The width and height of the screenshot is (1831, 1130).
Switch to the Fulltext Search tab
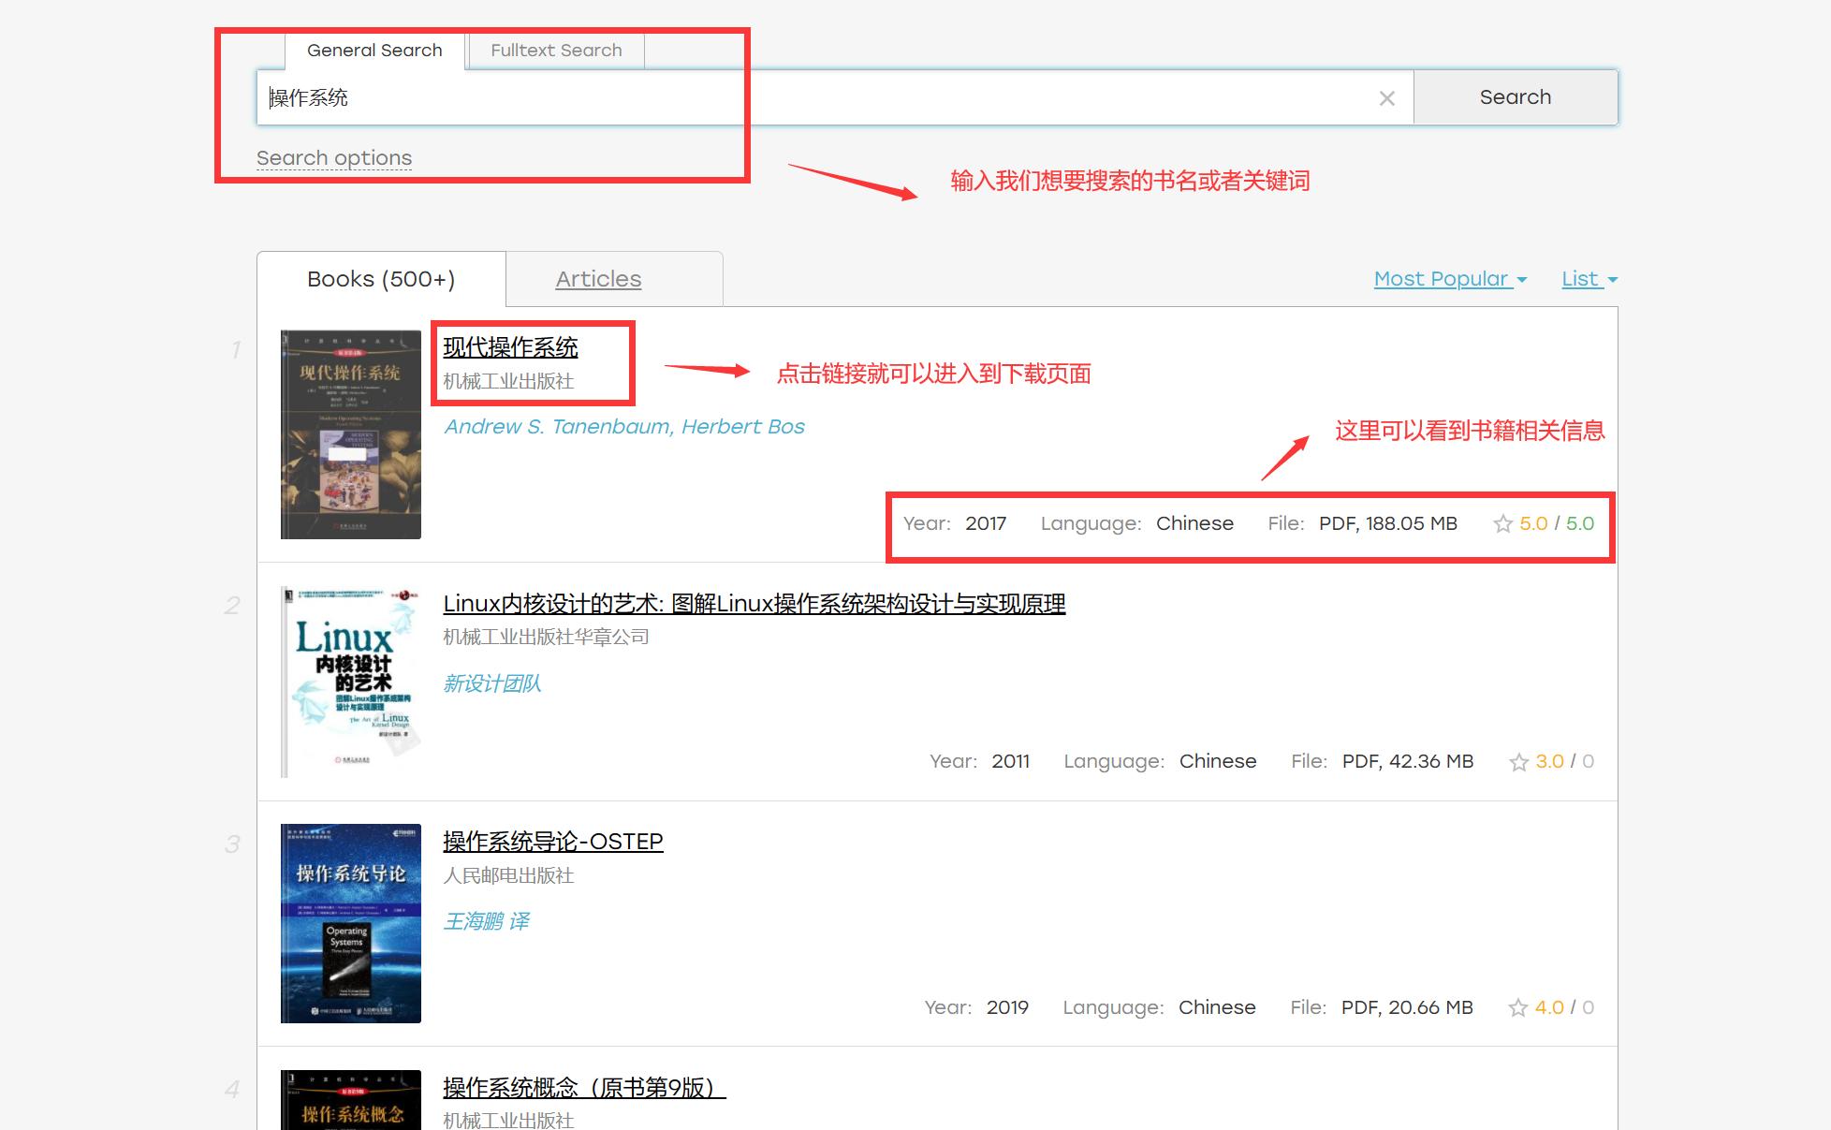556,51
